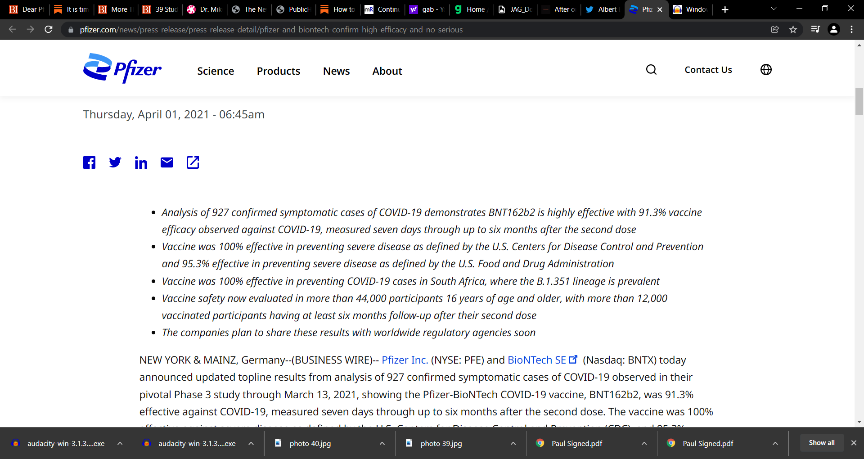The width and height of the screenshot is (864, 459).
Task: Follow the BioNTech SE link
Action: [542, 360]
